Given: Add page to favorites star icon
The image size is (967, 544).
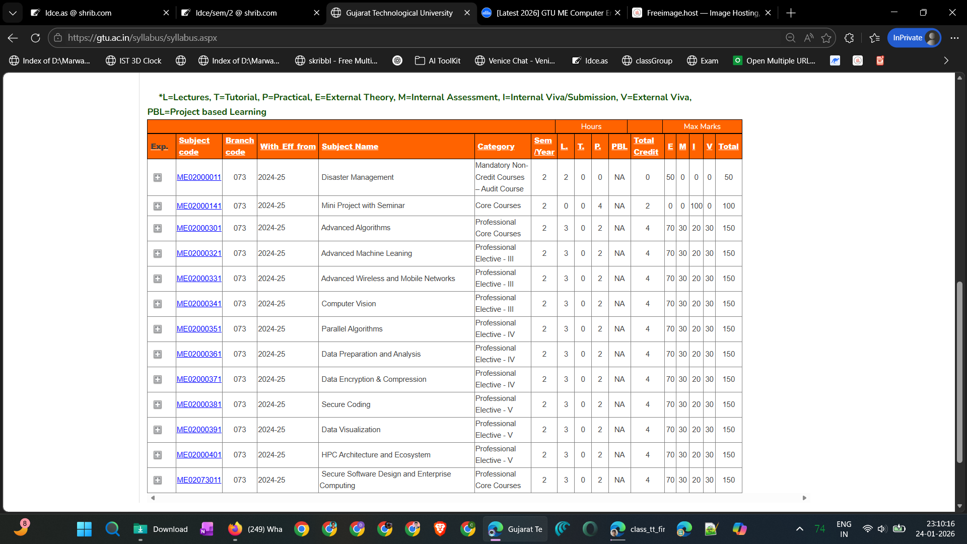Looking at the screenshot, I should coord(826,38).
